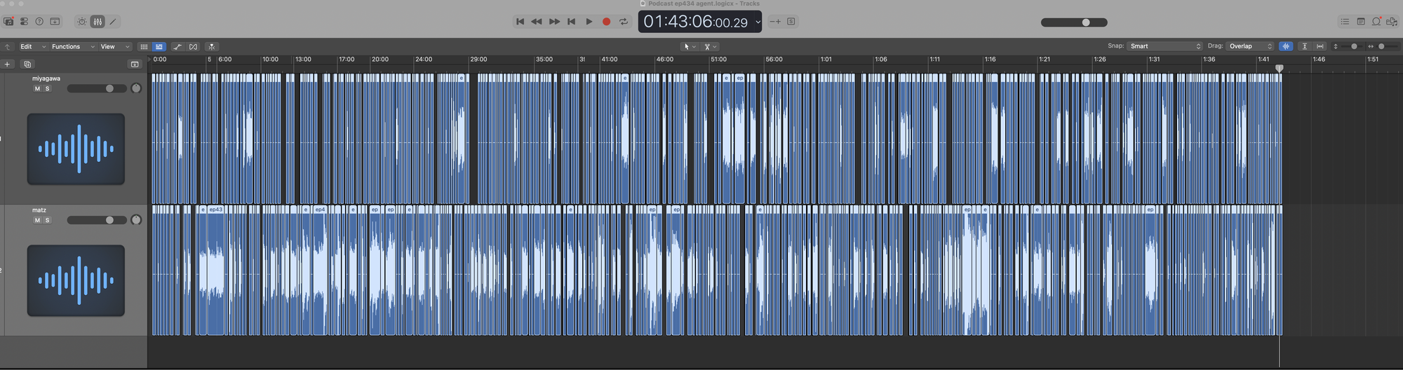Viewport: 1403px width, 370px height.
Task: Click the Fast Forward transport button
Action: click(x=554, y=22)
